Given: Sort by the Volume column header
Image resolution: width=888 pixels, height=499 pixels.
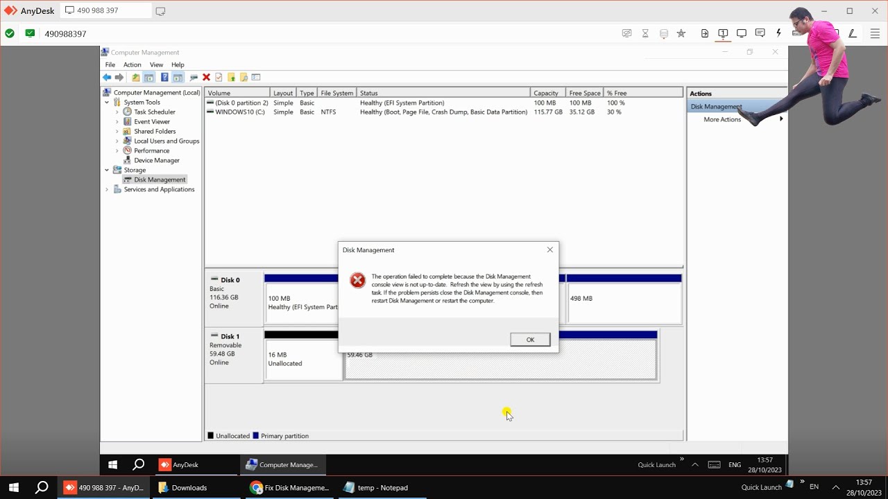Looking at the screenshot, I should point(238,93).
